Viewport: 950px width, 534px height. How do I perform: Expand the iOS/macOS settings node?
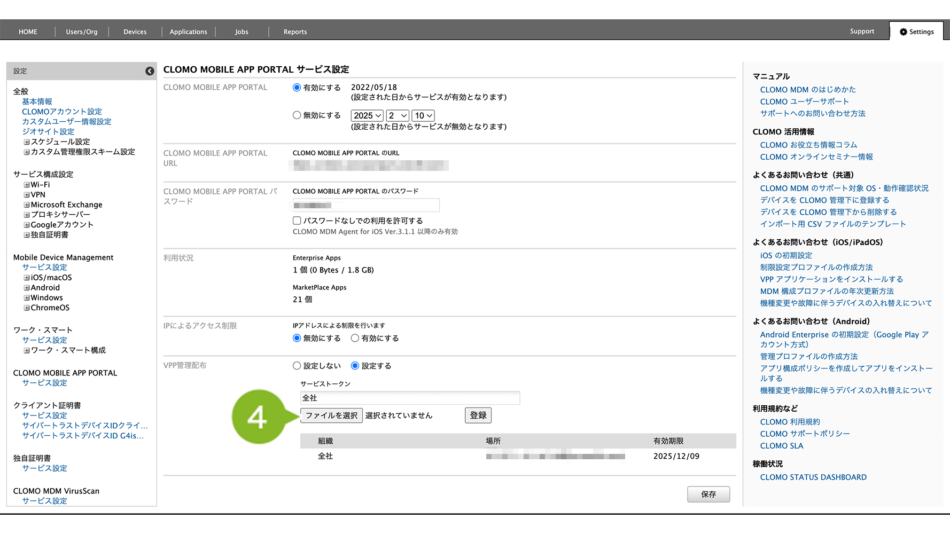click(x=26, y=278)
